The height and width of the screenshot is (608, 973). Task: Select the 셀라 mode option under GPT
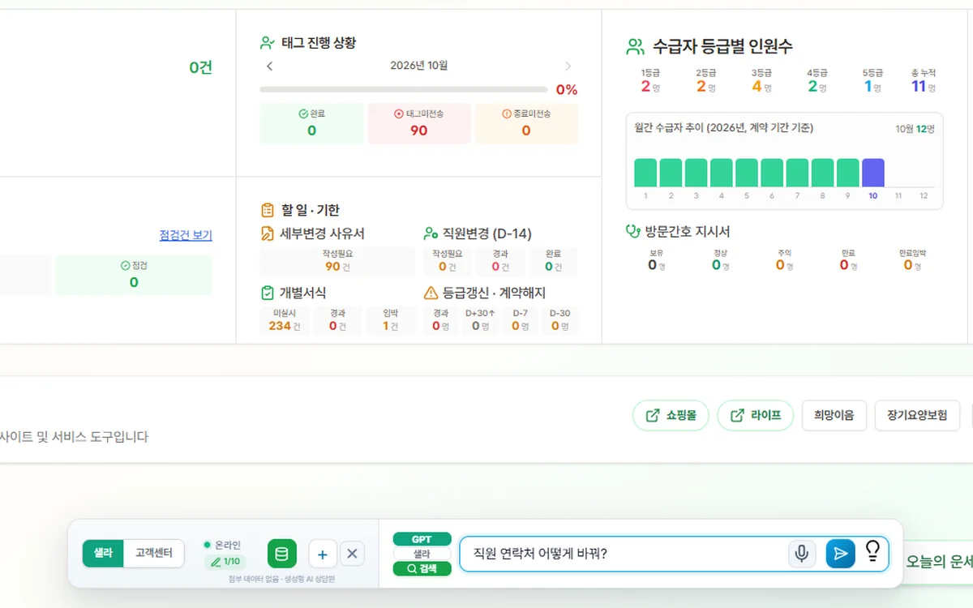[422, 554]
